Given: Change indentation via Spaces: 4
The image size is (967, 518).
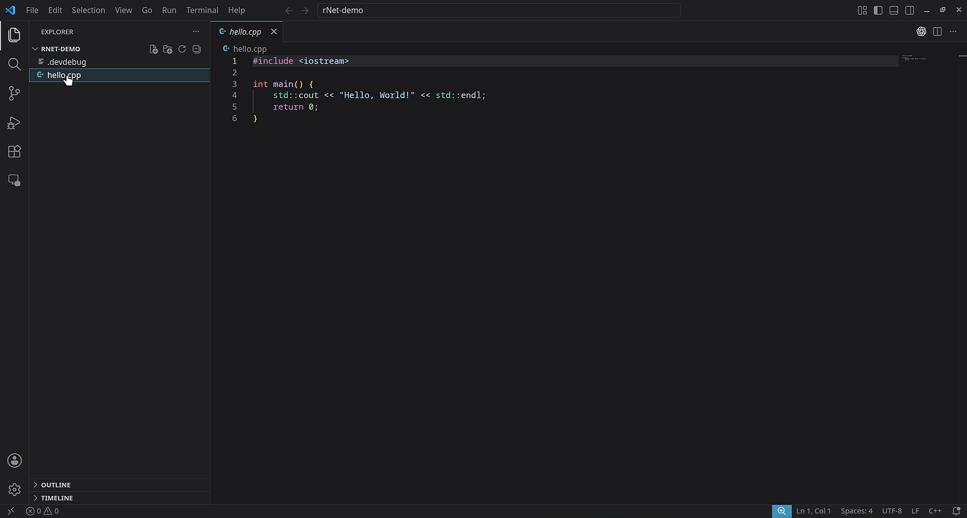Looking at the screenshot, I should (856, 511).
